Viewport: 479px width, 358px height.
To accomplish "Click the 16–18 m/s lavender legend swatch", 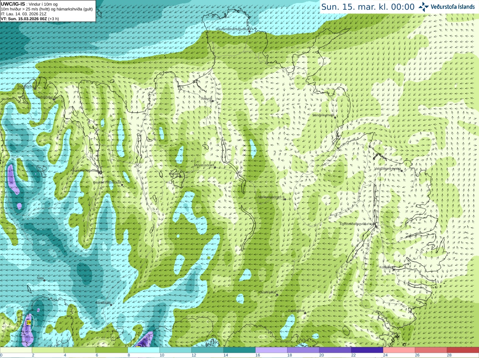I will pyautogui.click(x=271, y=350).
